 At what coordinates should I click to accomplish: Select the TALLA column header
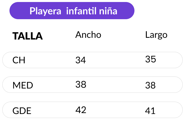pyautogui.click(x=28, y=36)
